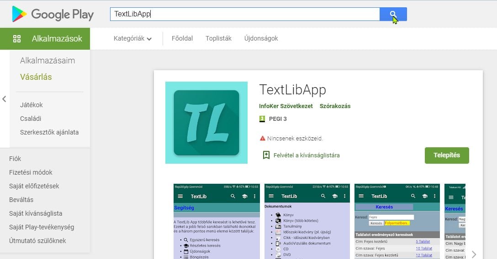
Task: Open Fiók settings link
Action: (15, 159)
